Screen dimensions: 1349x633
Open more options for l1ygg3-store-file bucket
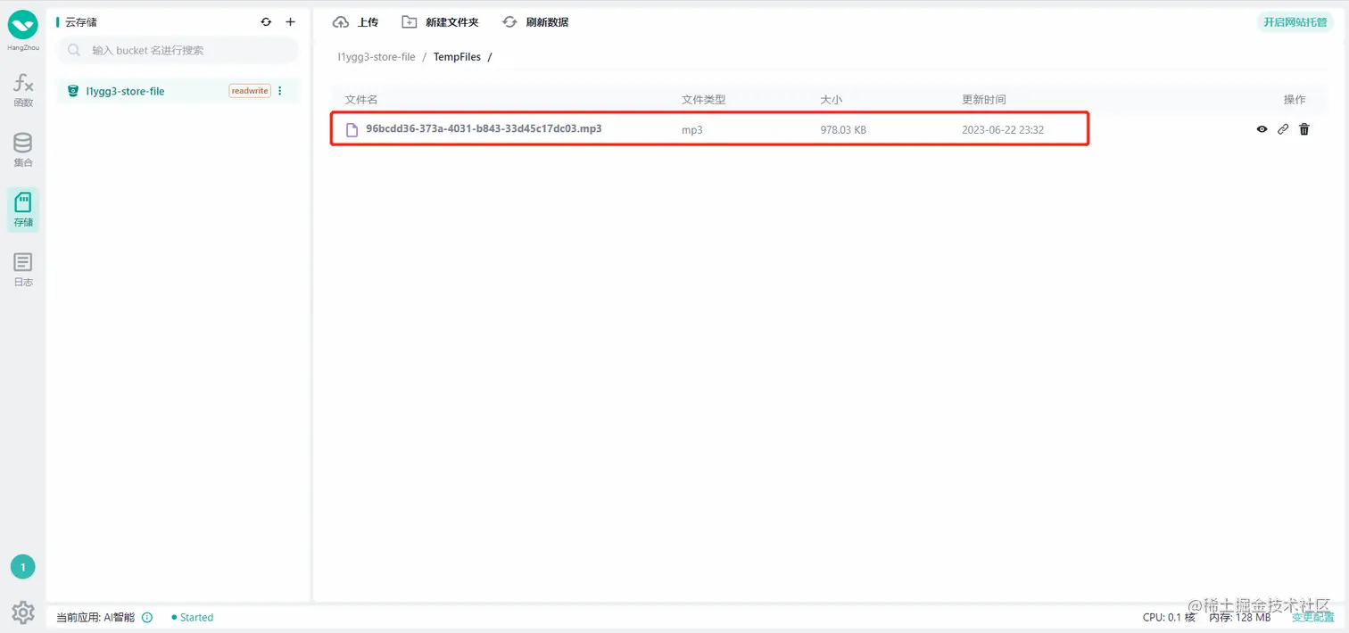pyautogui.click(x=280, y=91)
